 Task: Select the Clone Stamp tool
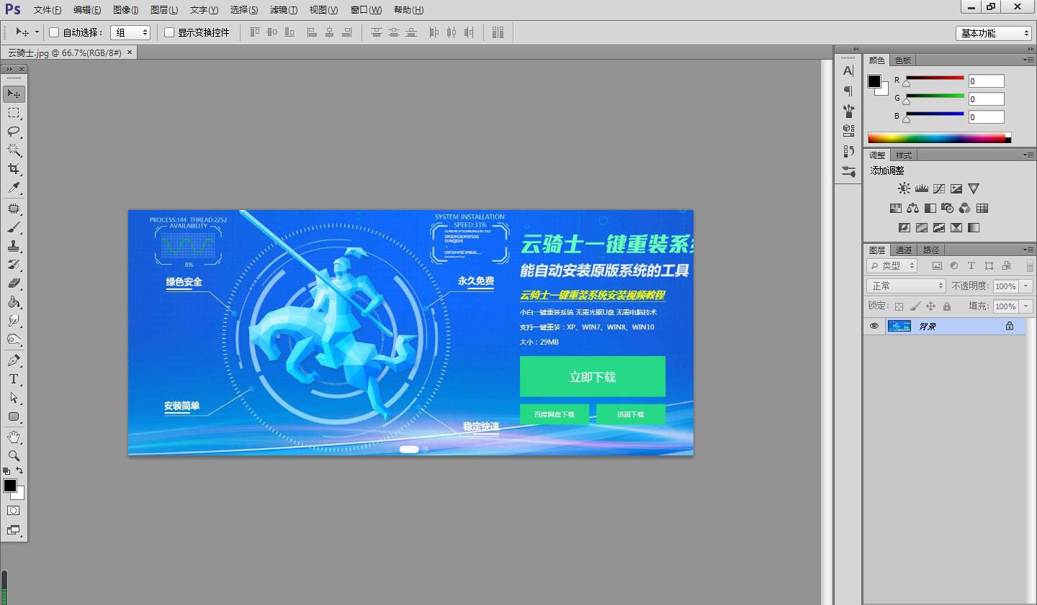(x=14, y=246)
